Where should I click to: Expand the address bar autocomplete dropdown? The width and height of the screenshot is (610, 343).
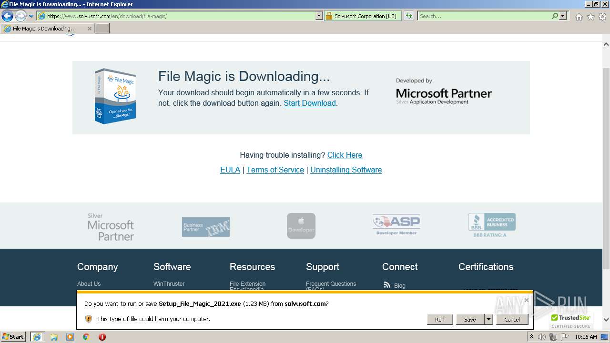319,16
